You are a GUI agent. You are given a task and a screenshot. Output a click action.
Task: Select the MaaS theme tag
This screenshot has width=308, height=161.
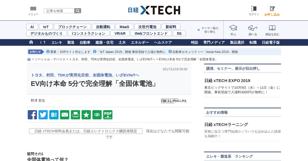click(124, 27)
